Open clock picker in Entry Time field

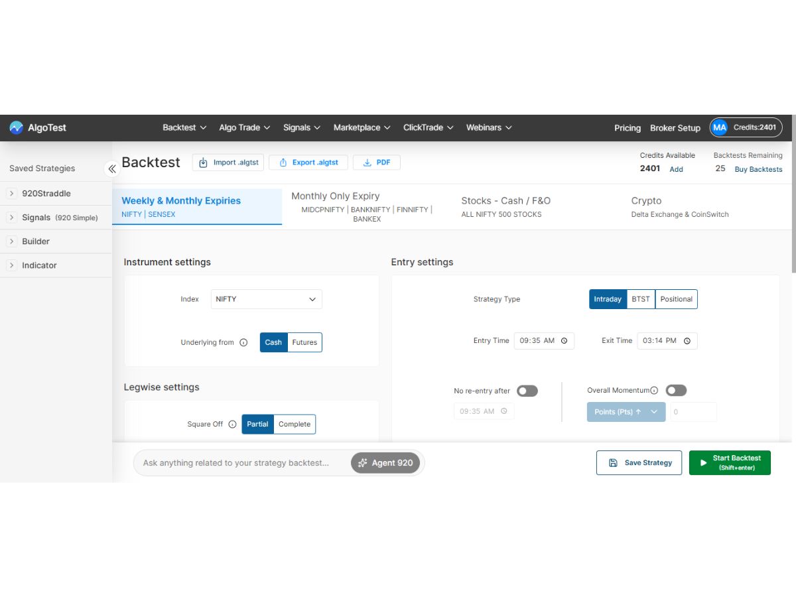[564, 341]
